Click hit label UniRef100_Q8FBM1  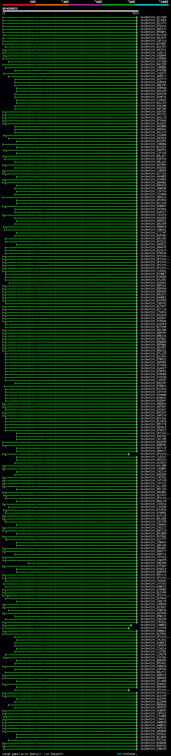[x=153, y=363]
